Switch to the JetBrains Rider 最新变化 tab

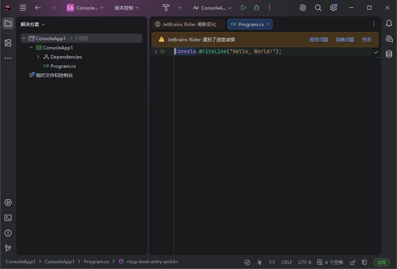click(188, 24)
